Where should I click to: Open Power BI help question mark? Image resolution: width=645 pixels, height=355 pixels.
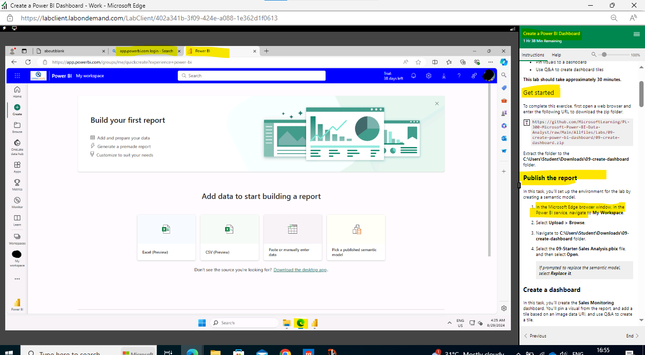(459, 76)
